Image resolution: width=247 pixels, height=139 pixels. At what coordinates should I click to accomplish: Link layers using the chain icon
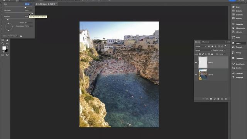(x=203, y=99)
